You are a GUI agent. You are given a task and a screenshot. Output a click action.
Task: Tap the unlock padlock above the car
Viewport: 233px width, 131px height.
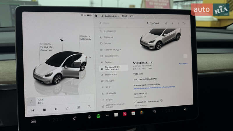point(62,40)
